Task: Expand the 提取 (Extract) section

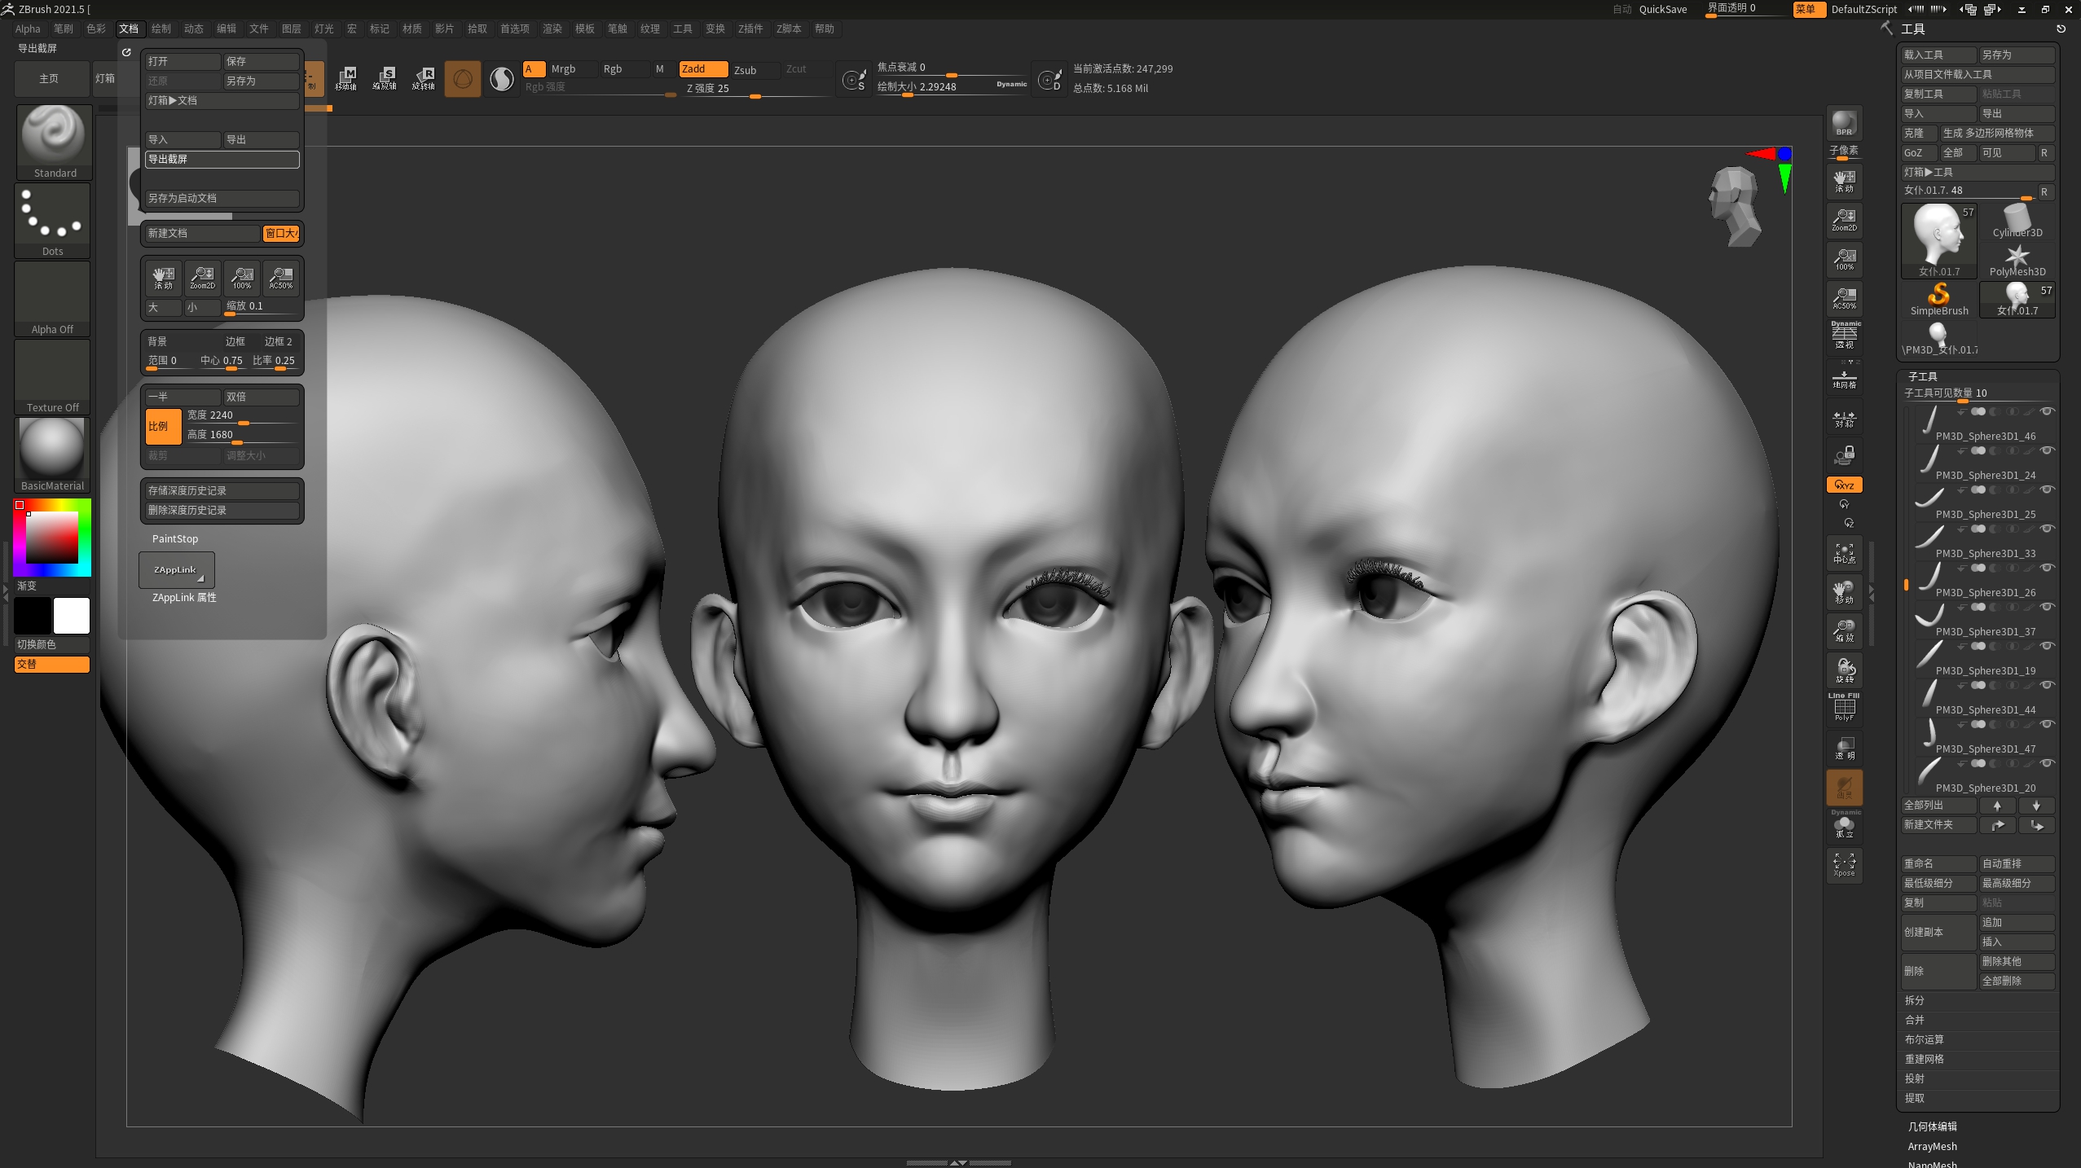Action: (x=1914, y=1098)
